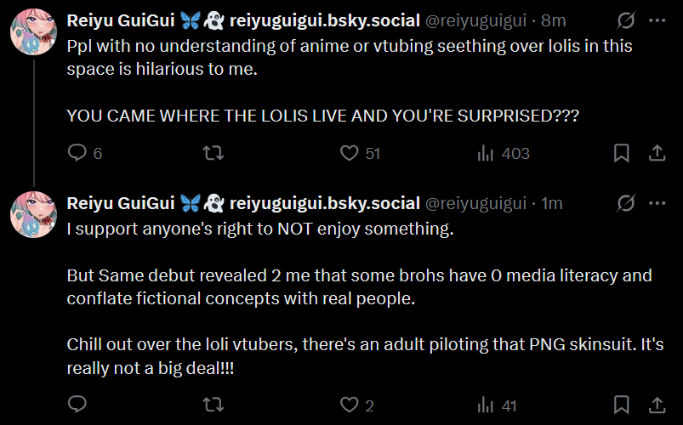Like the first post with 51 likes
Screen dimensions: 683x425
pos(349,153)
